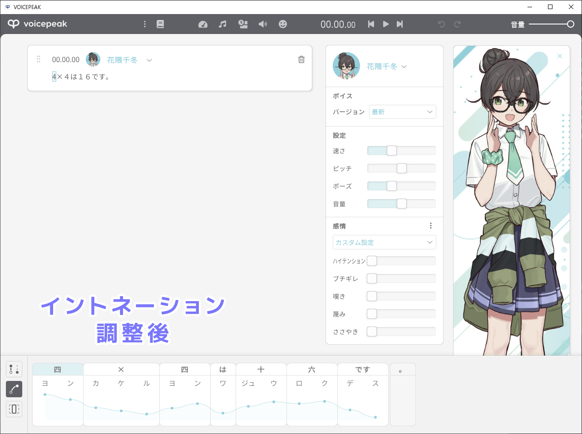582x434 pixels.
Task: Select the × word segment
Action: [121, 369]
